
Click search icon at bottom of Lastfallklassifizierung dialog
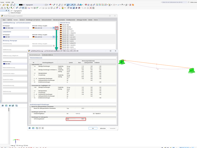click(x=30, y=128)
